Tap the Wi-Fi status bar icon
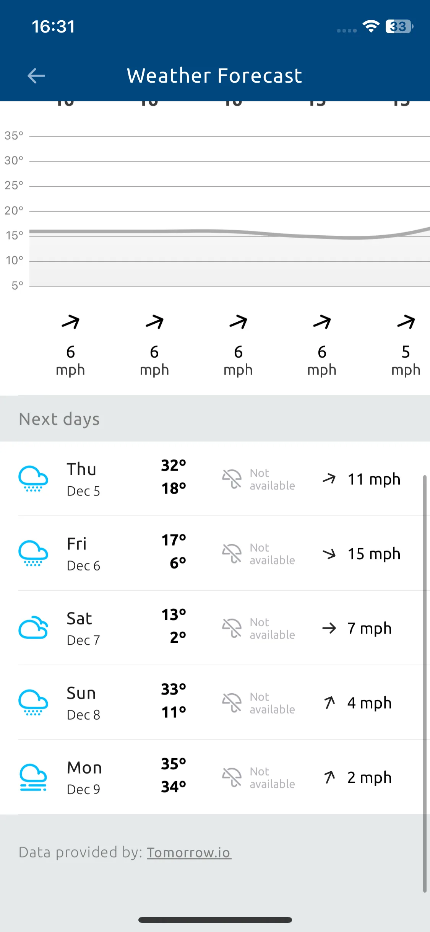Viewport: 430px width, 932px height. (x=371, y=26)
